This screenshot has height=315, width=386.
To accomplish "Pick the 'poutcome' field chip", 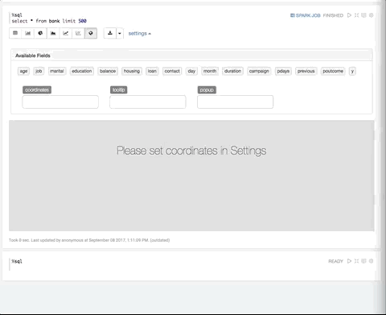I will pos(333,71).
